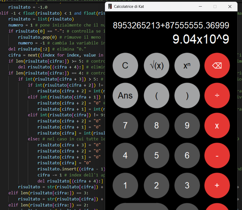This screenshot has width=242, height=210.
Task: Click code 'risultato.insert((cifra - 1)' in editor
Action: pyautogui.click(x=71, y=169)
